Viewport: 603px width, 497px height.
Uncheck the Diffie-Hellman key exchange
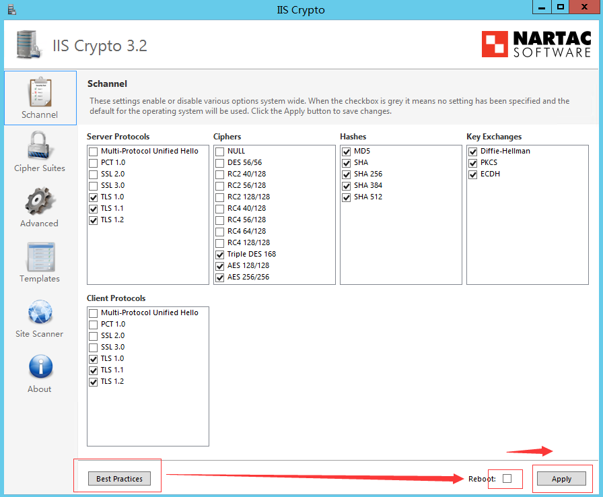pyautogui.click(x=473, y=152)
